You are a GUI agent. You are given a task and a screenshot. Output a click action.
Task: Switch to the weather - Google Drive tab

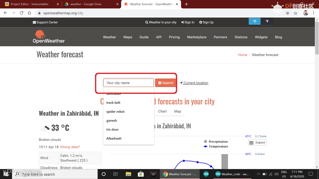click(x=86, y=4)
